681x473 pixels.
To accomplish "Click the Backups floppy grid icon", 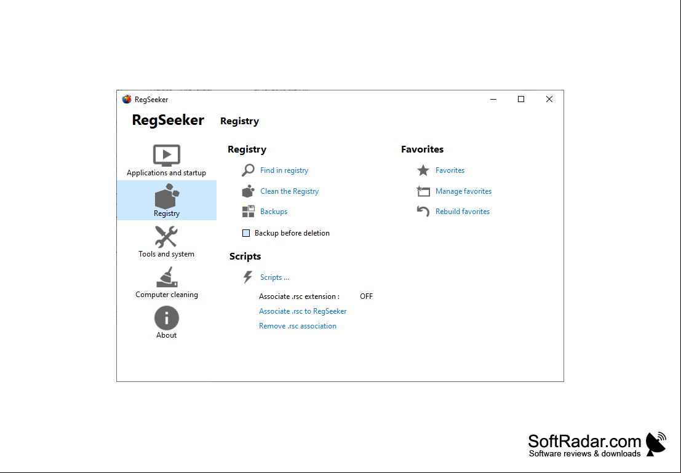I will [x=248, y=212].
